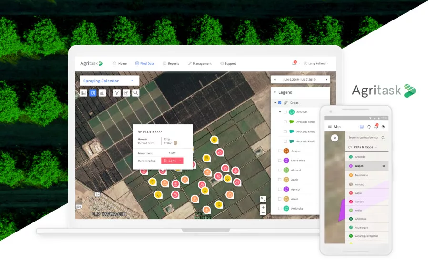Viewport: 429px width, 262px height.
Task: Click the drone icon in map toolbar
Action: (126, 93)
